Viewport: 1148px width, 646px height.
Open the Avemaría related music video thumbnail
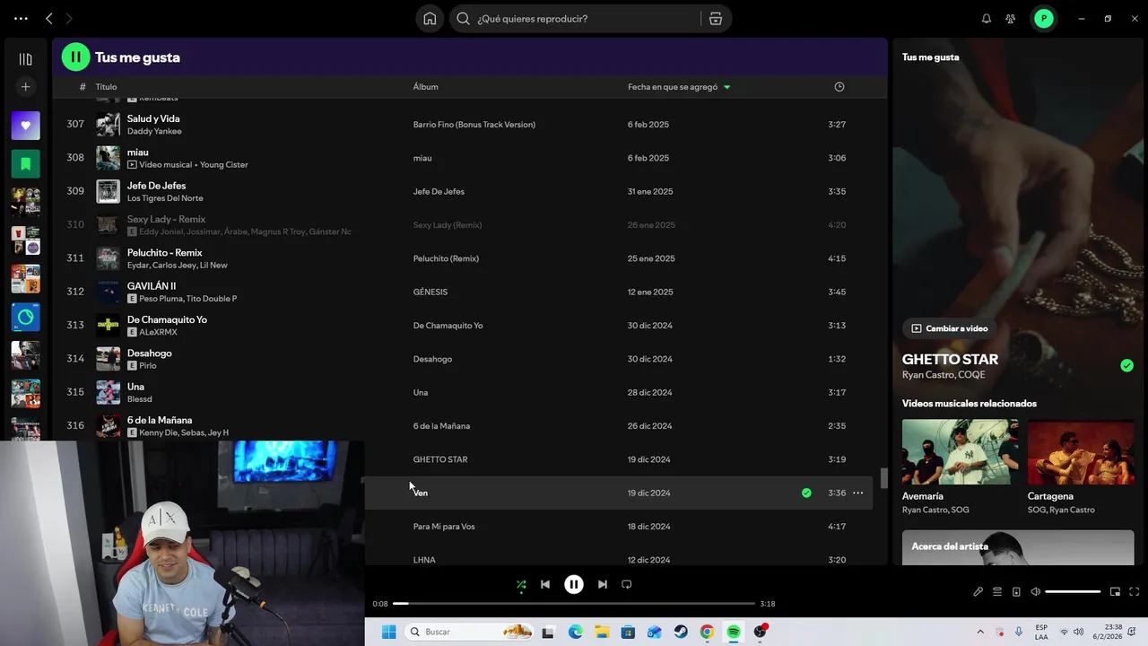coord(960,452)
